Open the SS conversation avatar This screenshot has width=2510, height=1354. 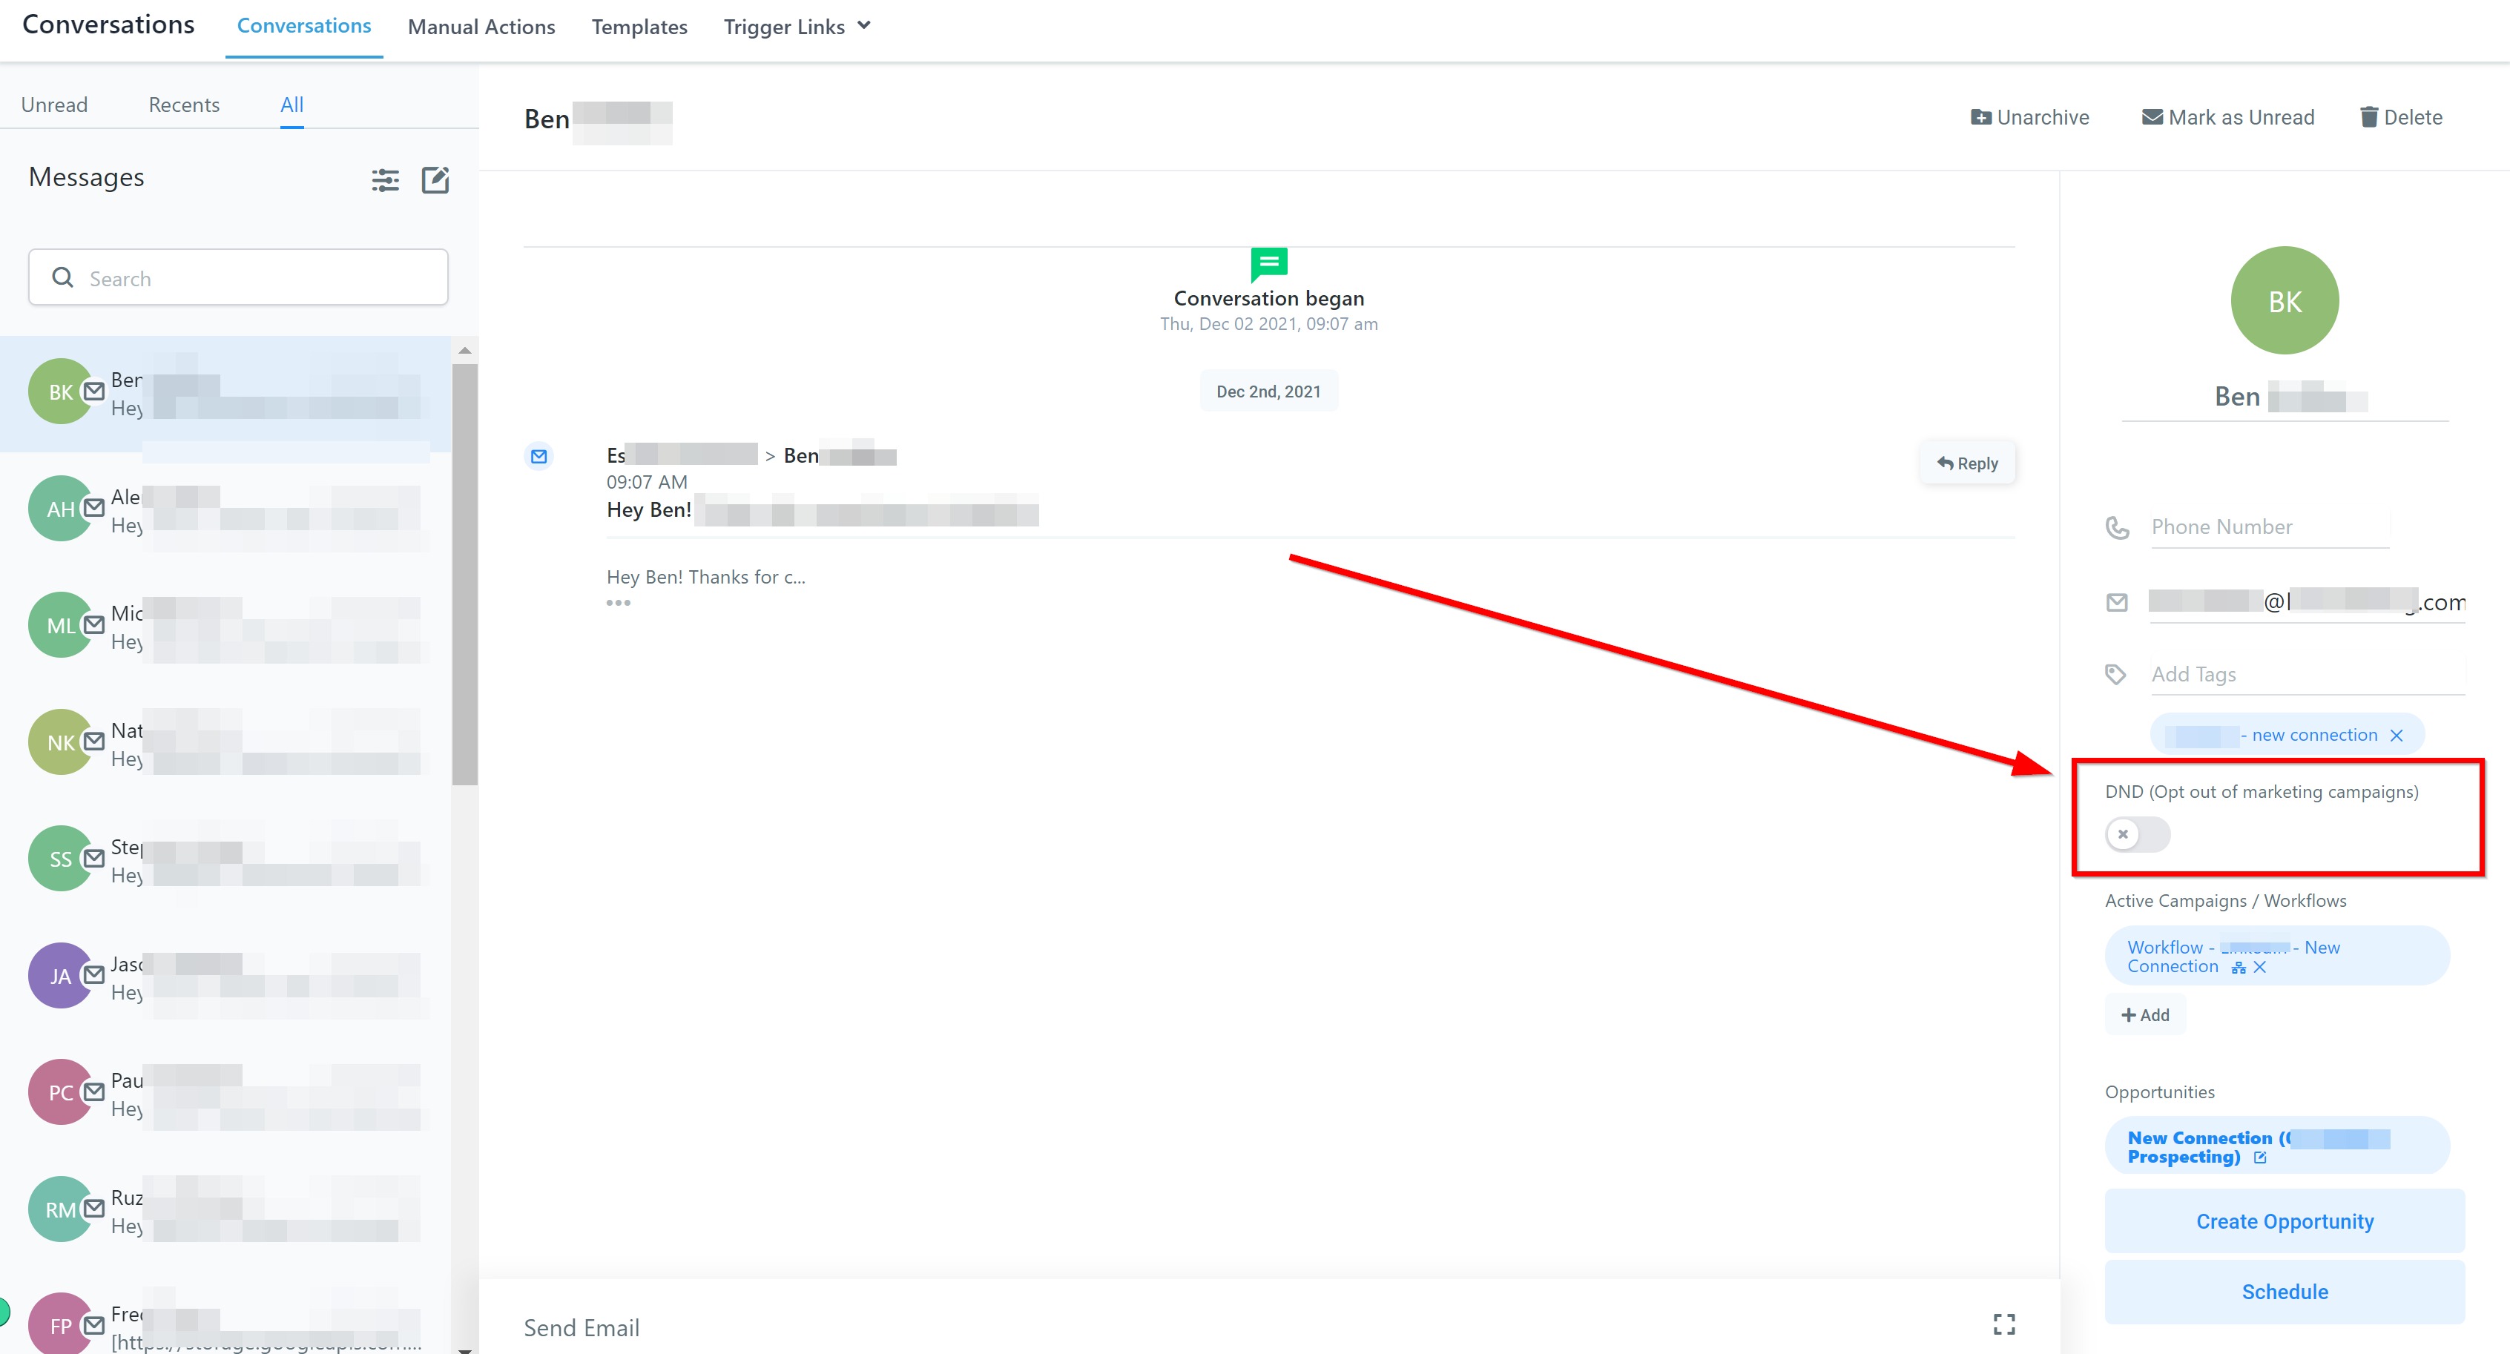pyautogui.click(x=60, y=859)
